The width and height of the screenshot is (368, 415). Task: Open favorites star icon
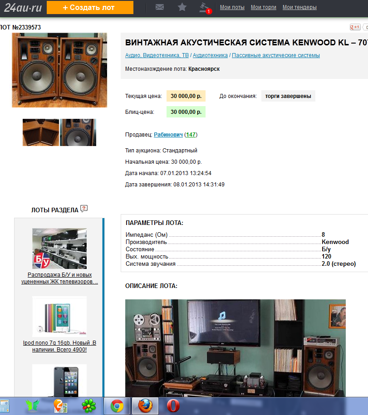182,7
